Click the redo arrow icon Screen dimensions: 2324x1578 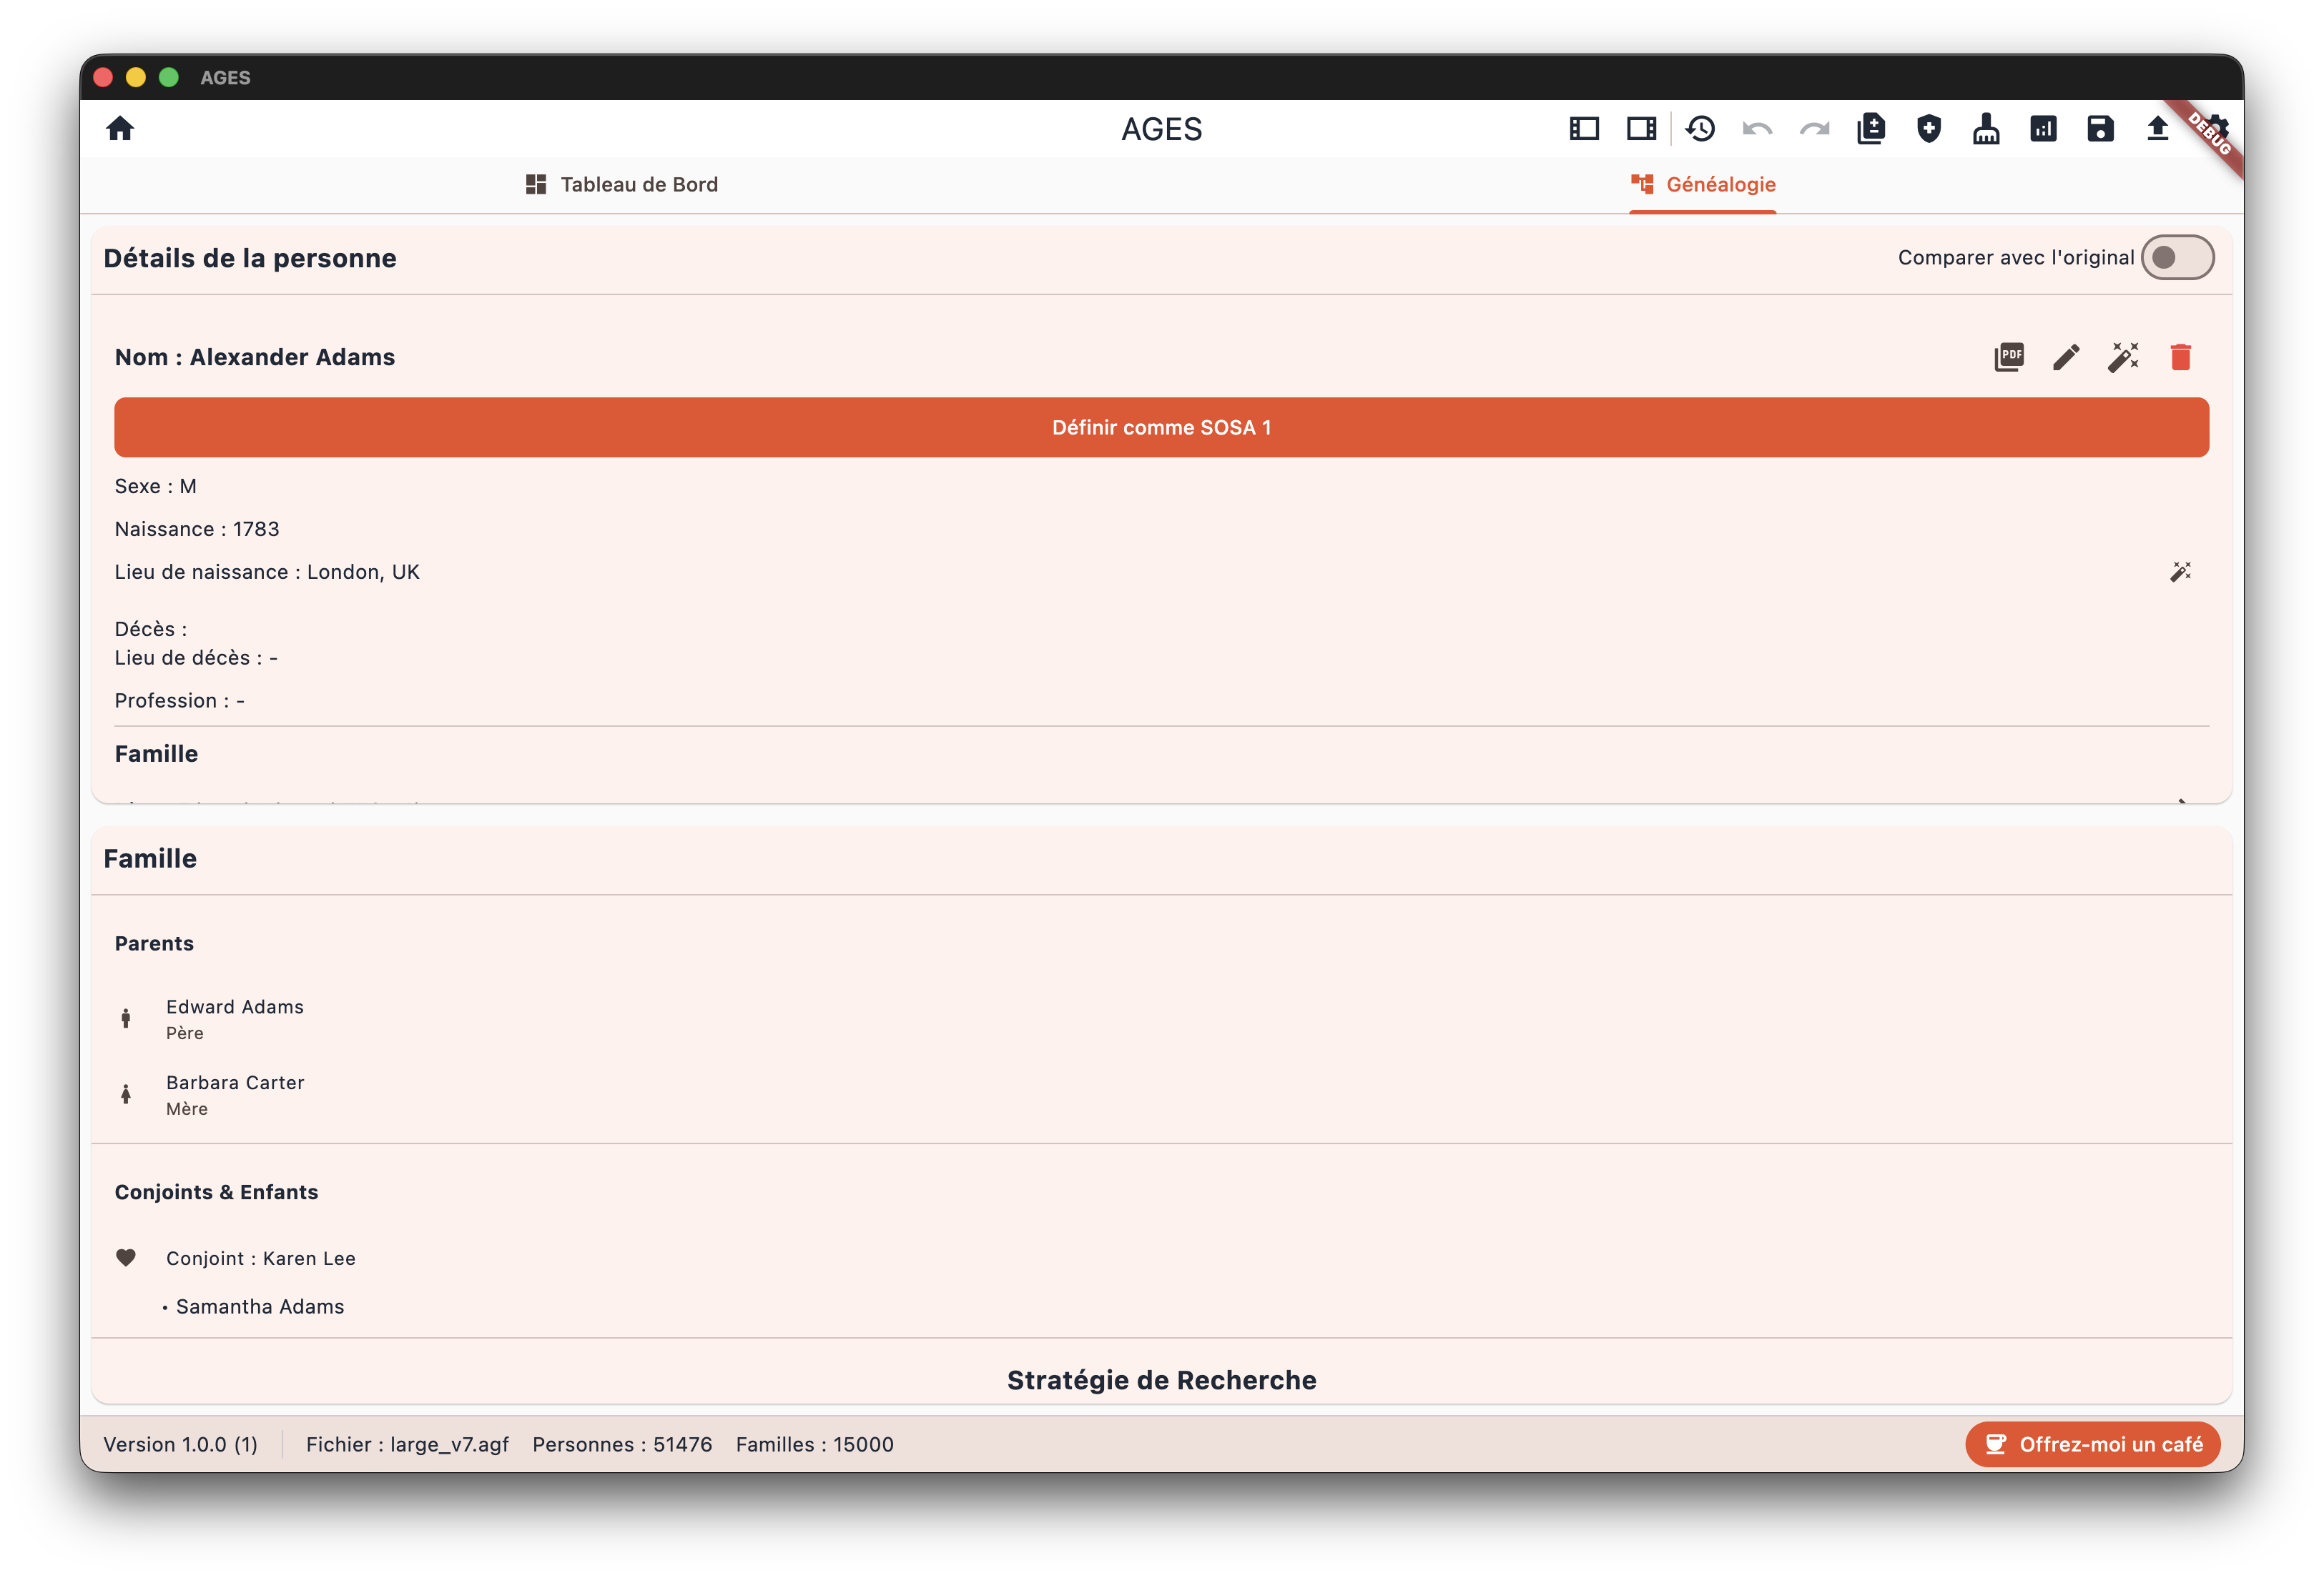(1815, 129)
